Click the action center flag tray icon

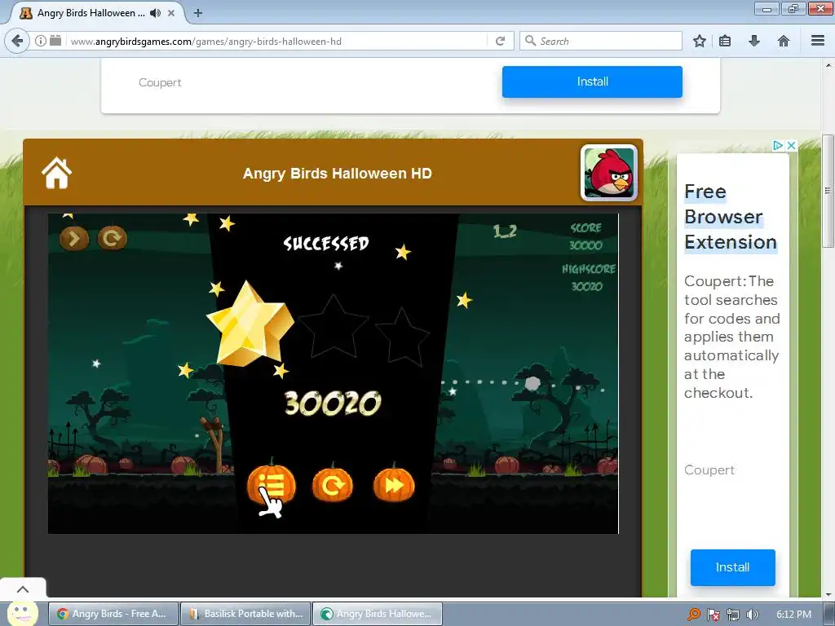pyautogui.click(x=713, y=615)
